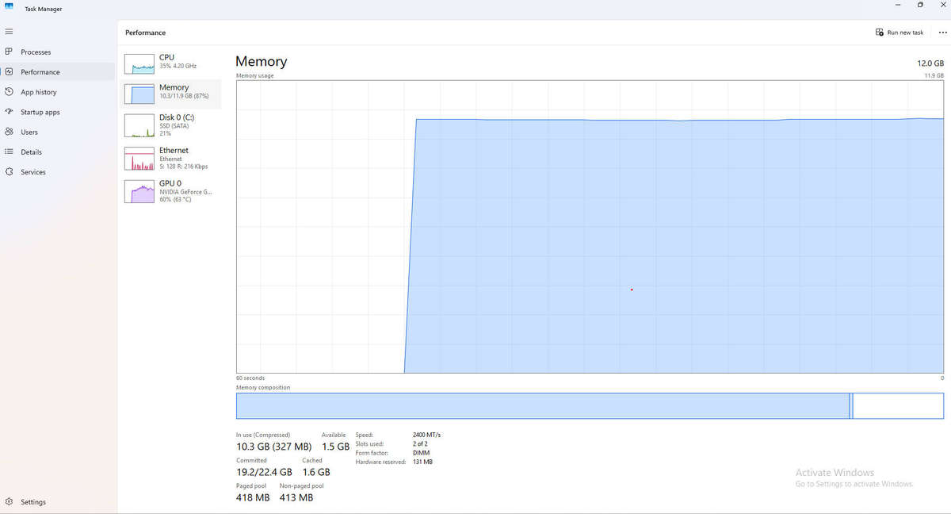Open the Details page
Viewport: 951px width, 514px height.
pos(57,152)
